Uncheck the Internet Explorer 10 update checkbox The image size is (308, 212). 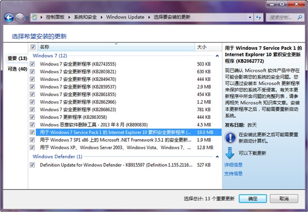click(x=32, y=133)
